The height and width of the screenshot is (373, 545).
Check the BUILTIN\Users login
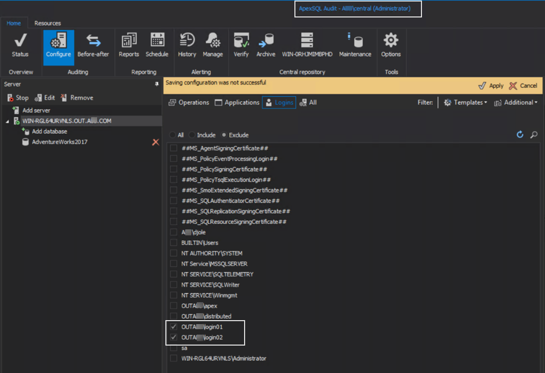(x=173, y=243)
